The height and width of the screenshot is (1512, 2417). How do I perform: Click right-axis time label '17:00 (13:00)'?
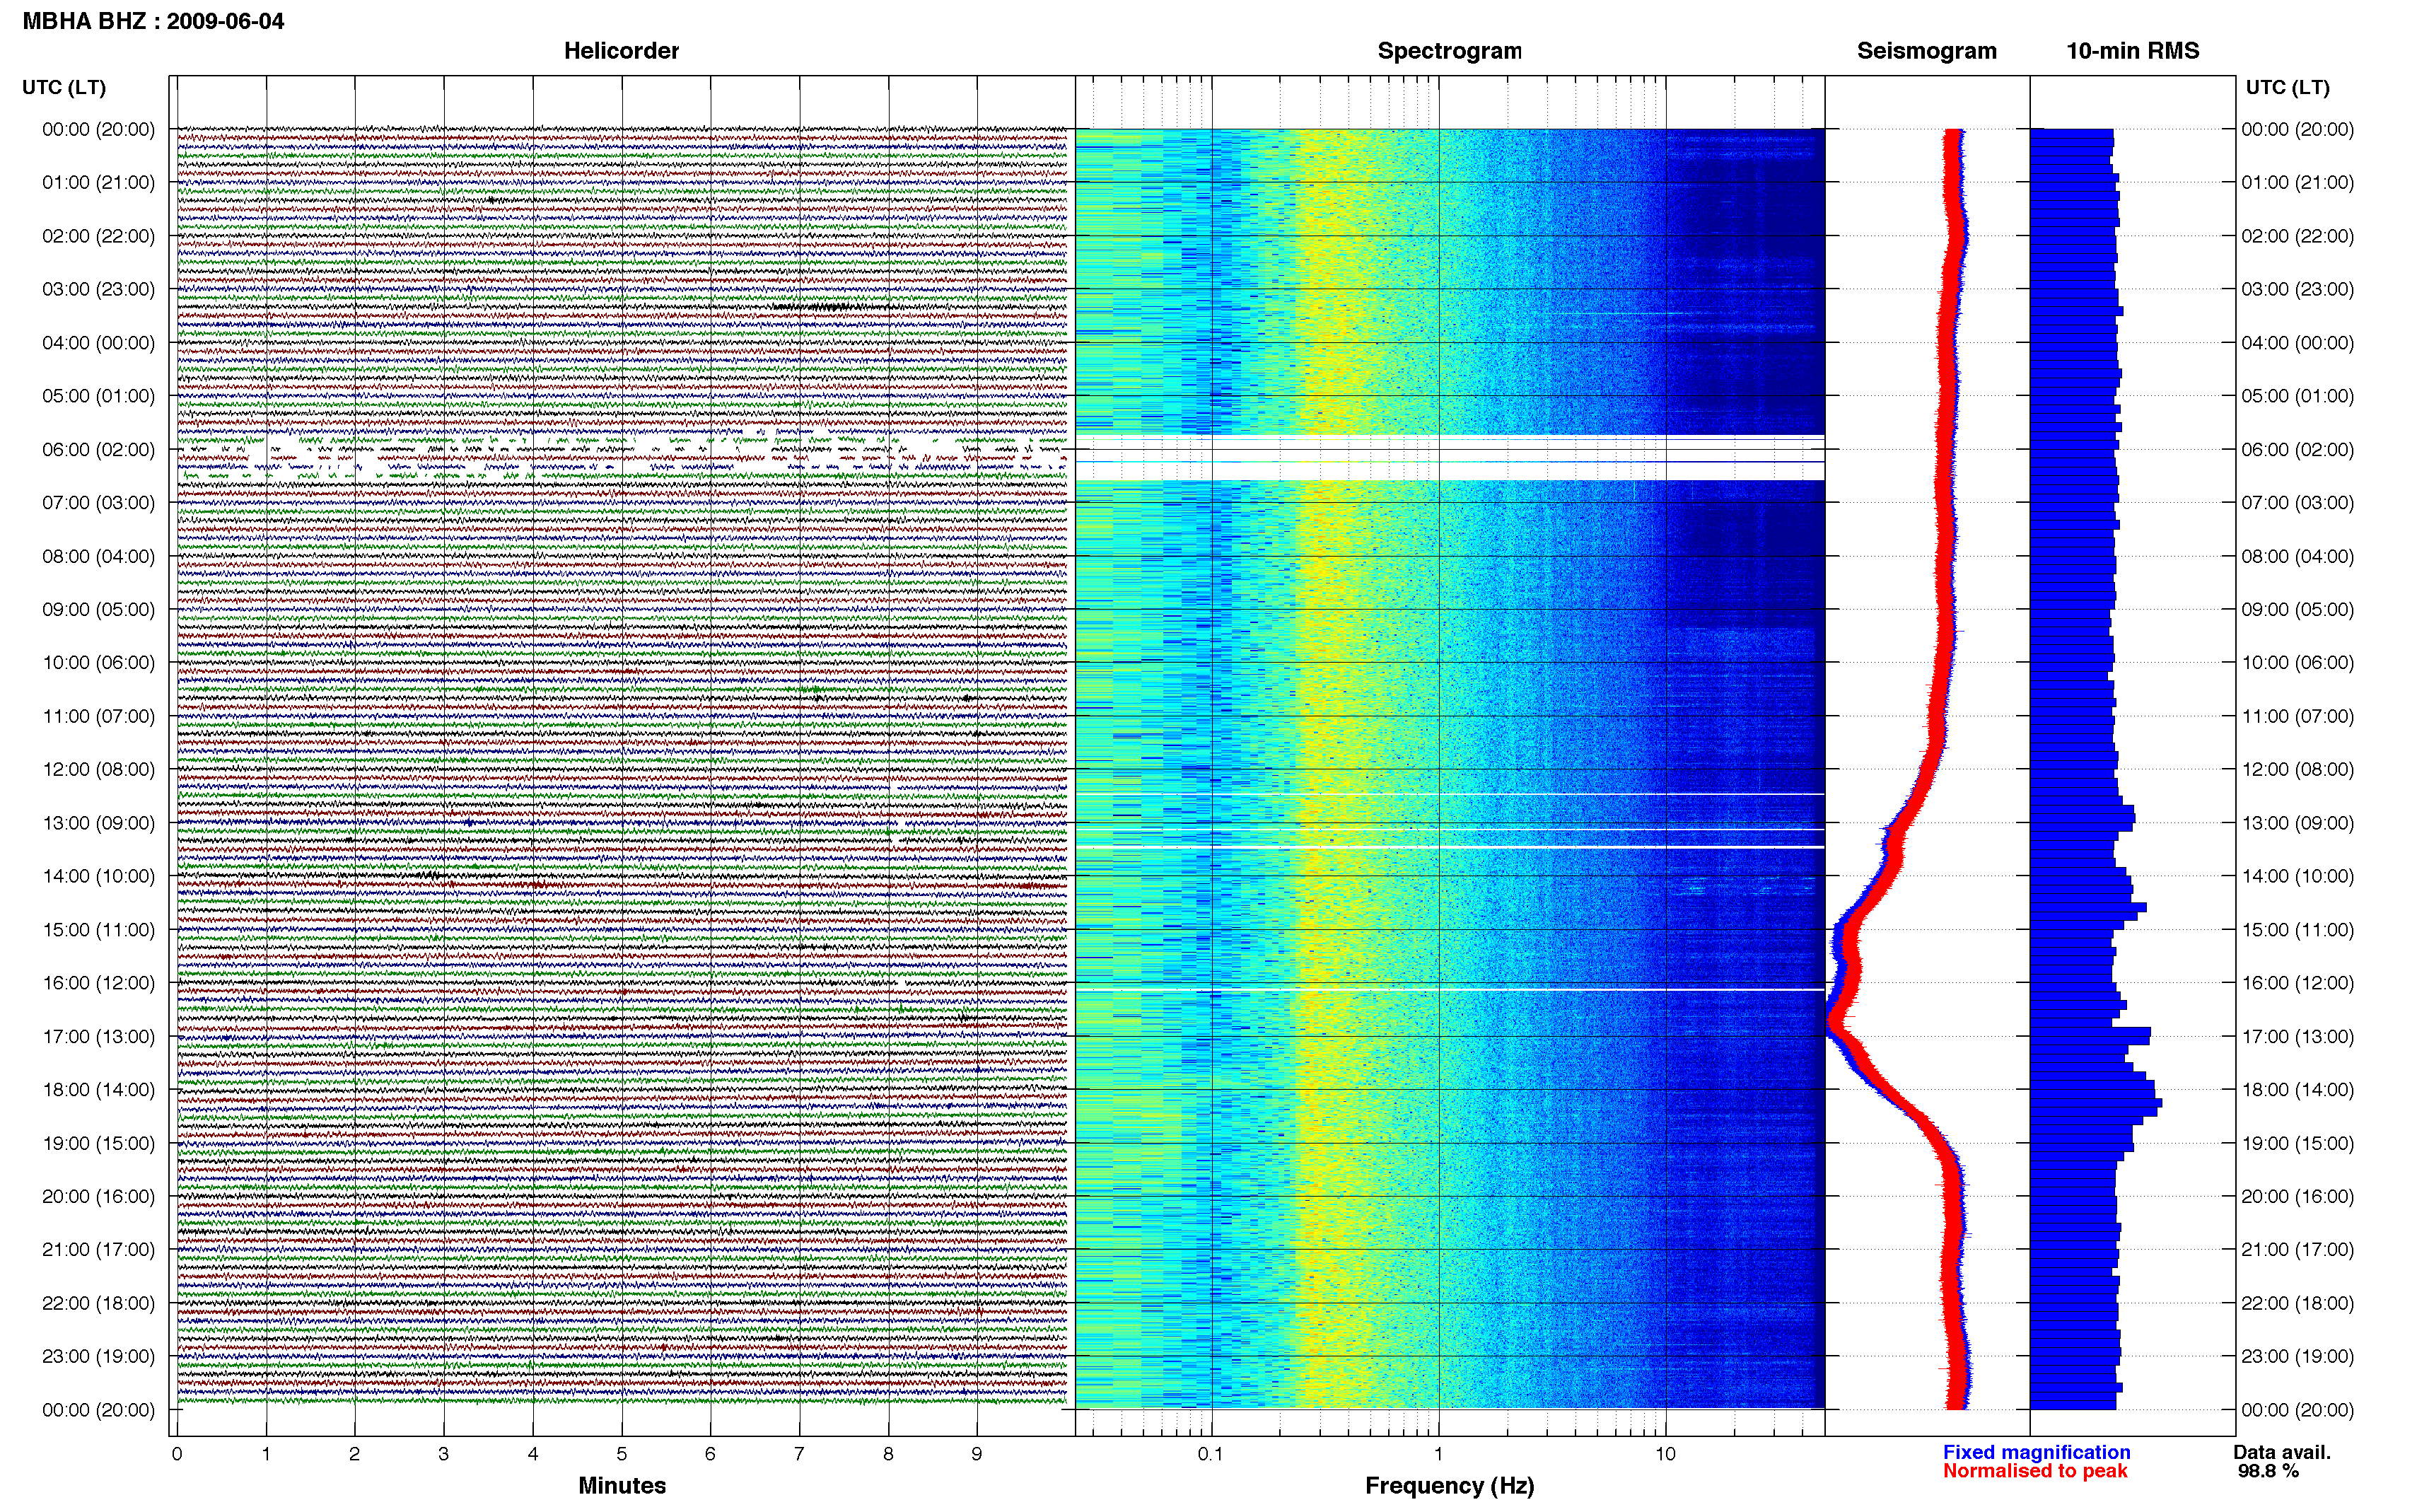[x=2297, y=1037]
